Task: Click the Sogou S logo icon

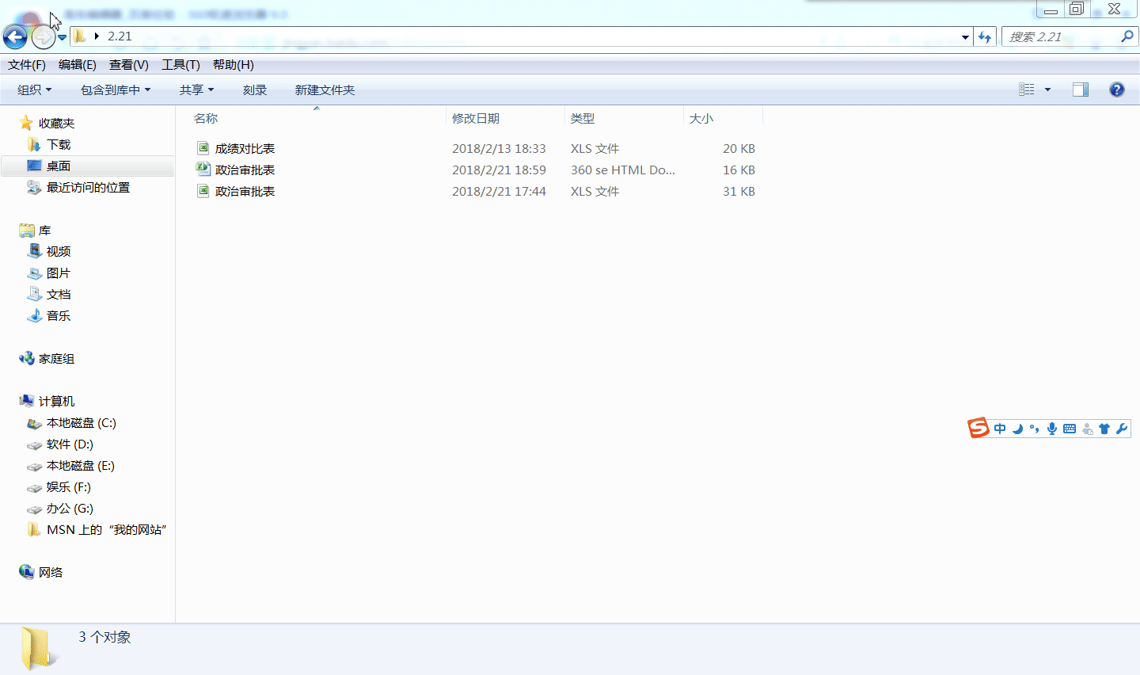Action: pos(978,428)
